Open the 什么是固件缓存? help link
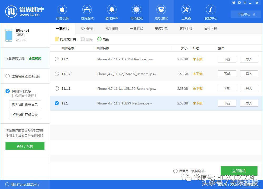 click(x=24, y=96)
